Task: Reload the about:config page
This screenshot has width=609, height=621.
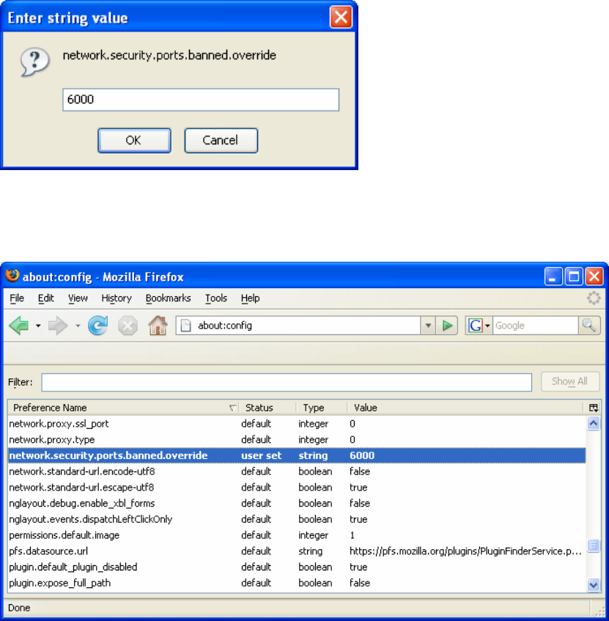Action: [x=97, y=326]
